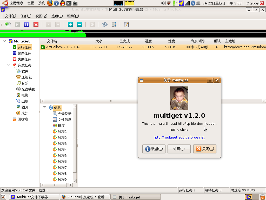The image size is (266, 200).
Task: Open the 光盘映象 disc image category
Action: 28,89
